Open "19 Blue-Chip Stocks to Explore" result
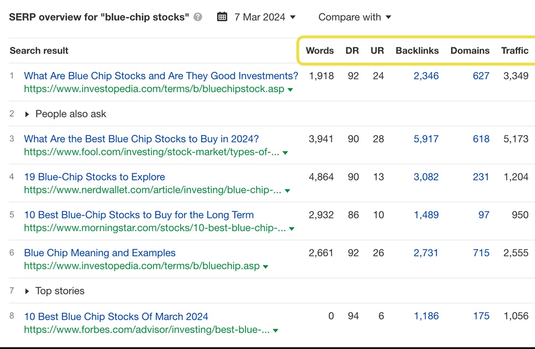535x349 pixels. point(95,177)
